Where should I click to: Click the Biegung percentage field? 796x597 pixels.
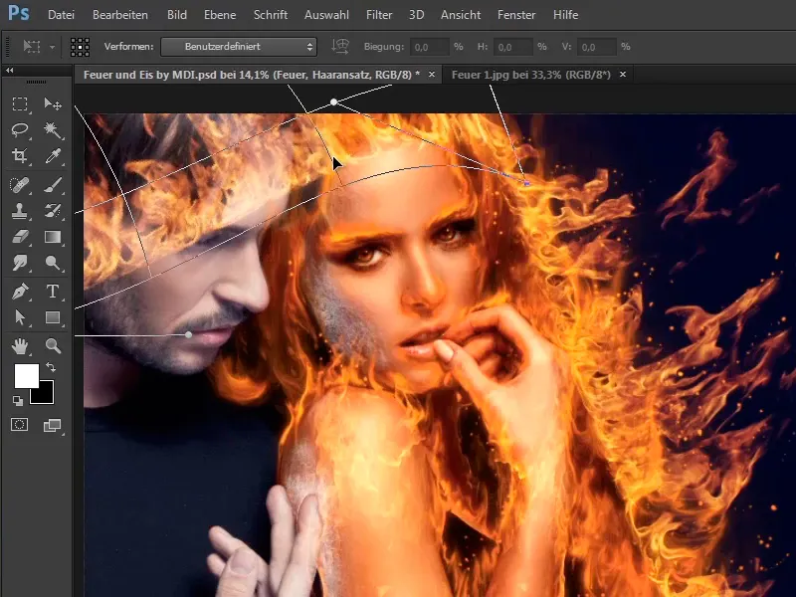430,47
